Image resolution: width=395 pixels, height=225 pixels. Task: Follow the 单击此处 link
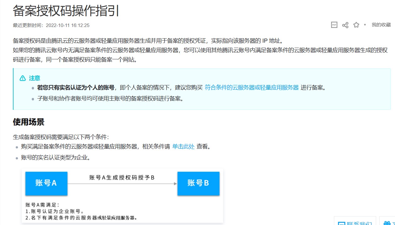point(183,146)
